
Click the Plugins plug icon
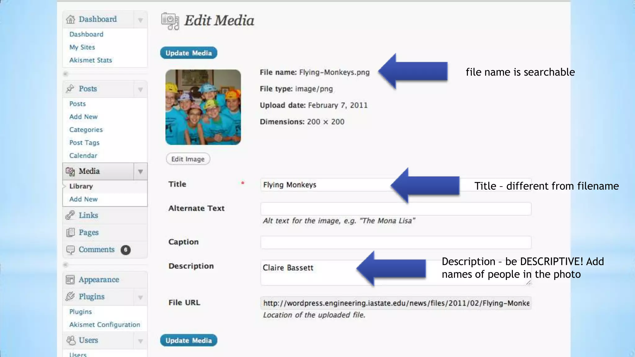(x=70, y=297)
